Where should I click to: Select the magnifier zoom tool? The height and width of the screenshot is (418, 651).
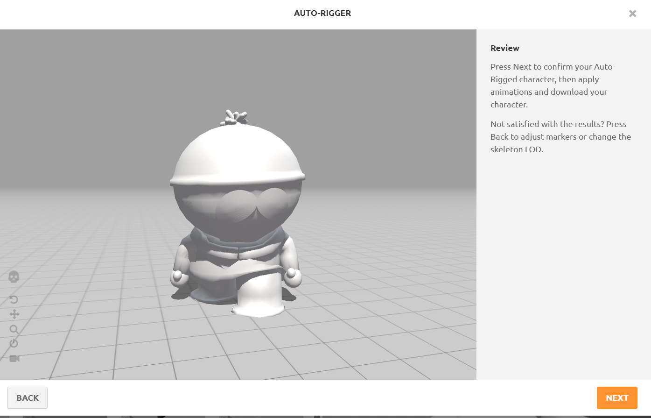pos(14,329)
